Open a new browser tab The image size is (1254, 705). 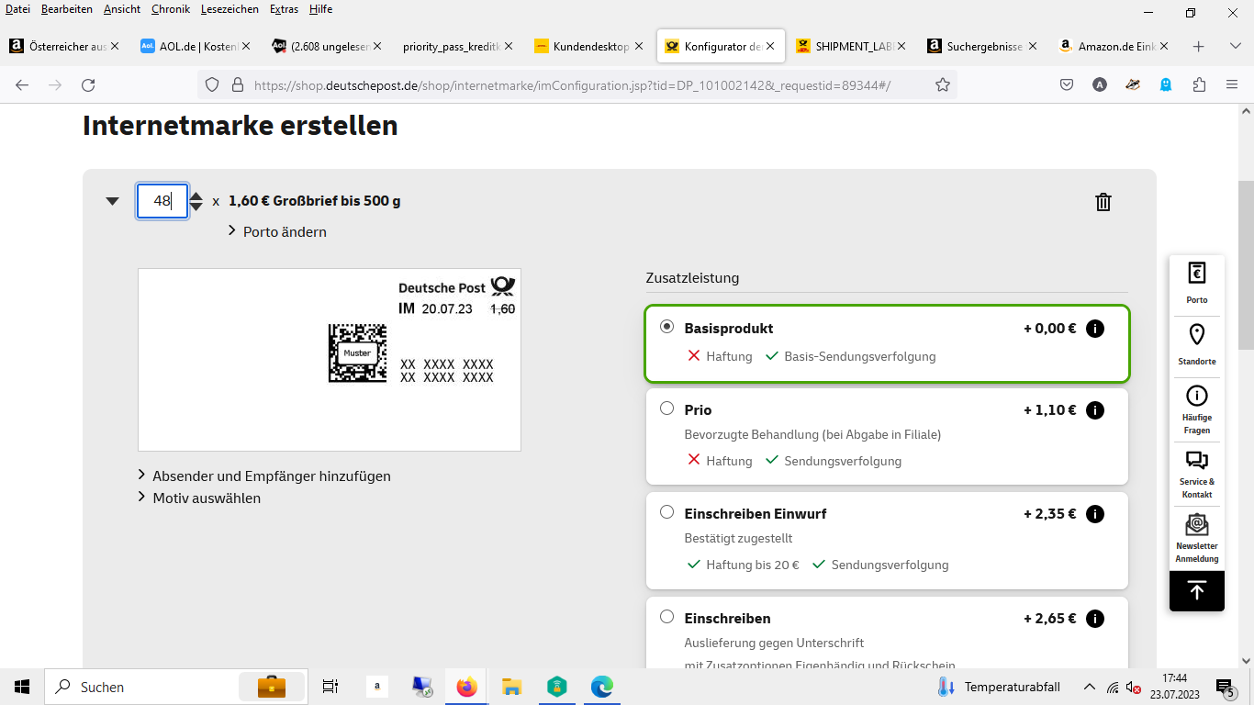tap(1198, 46)
